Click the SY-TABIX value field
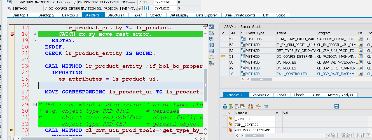This screenshot has height=140, width=372. click(x=189, y=8)
